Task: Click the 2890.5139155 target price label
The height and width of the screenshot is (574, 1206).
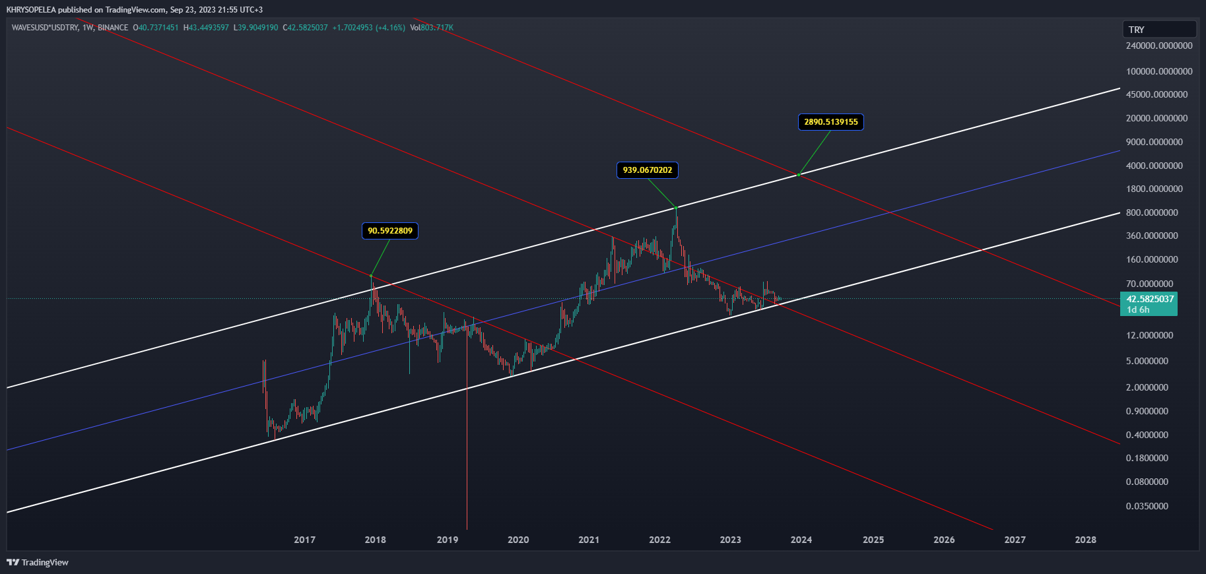Action: [831, 122]
